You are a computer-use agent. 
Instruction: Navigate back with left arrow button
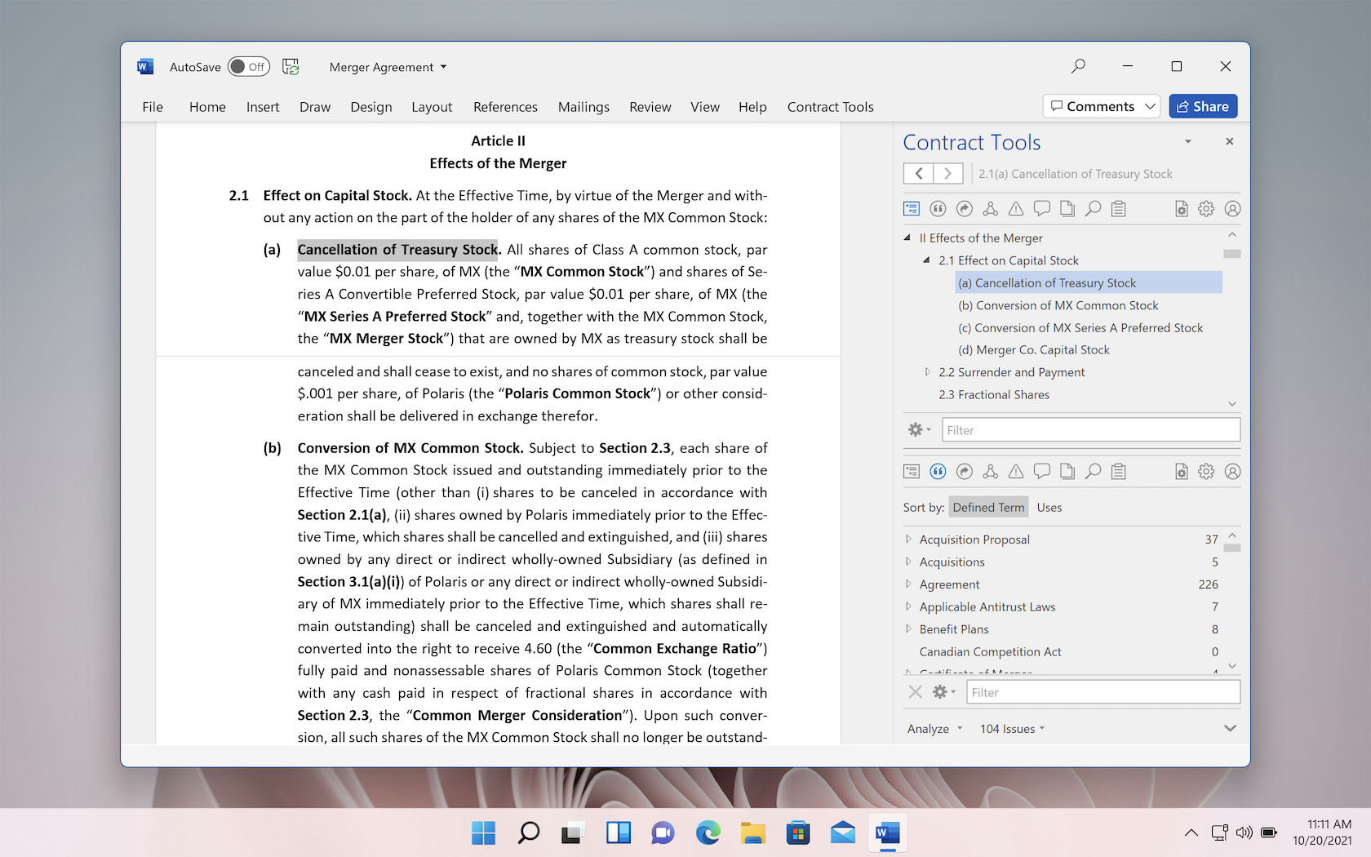click(x=918, y=173)
